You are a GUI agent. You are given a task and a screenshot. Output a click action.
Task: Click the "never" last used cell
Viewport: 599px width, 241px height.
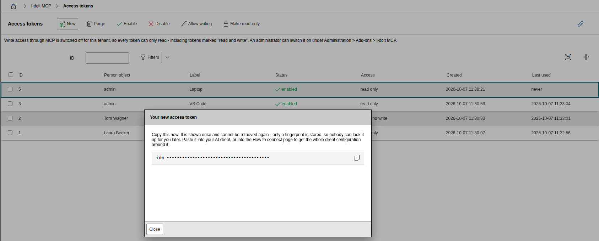pos(536,89)
